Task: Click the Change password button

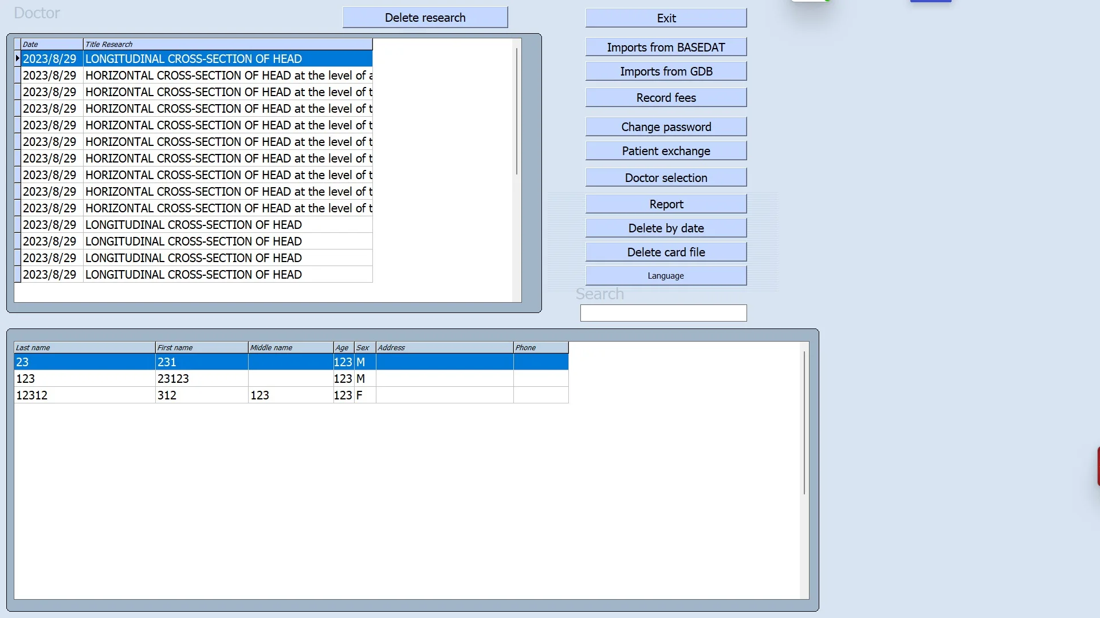Action: click(x=666, y=126)
